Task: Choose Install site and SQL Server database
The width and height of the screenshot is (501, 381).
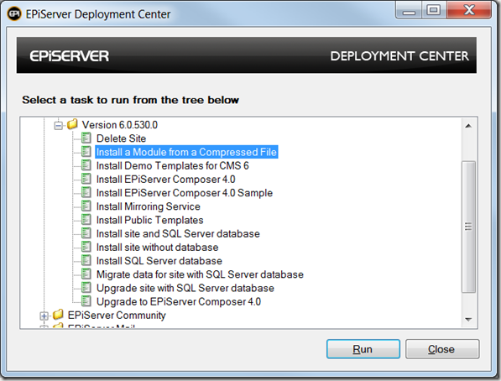Action: tap(178, 233)
